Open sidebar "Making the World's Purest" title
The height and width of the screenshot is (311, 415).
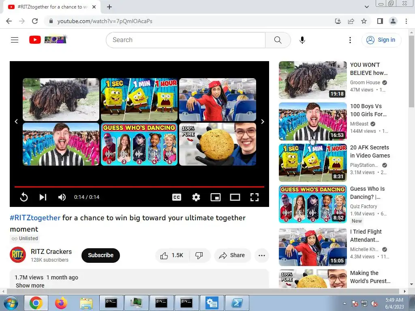tap(370, 277)
